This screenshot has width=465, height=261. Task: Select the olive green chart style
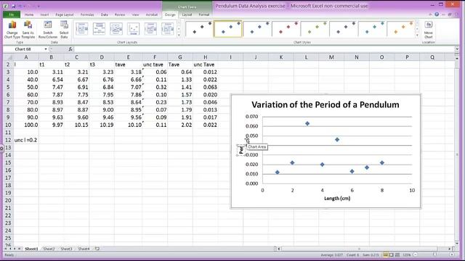[315, 29]
